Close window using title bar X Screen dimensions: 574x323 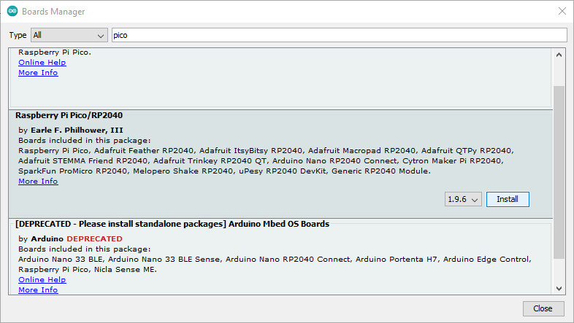click(x=562, y=11)
